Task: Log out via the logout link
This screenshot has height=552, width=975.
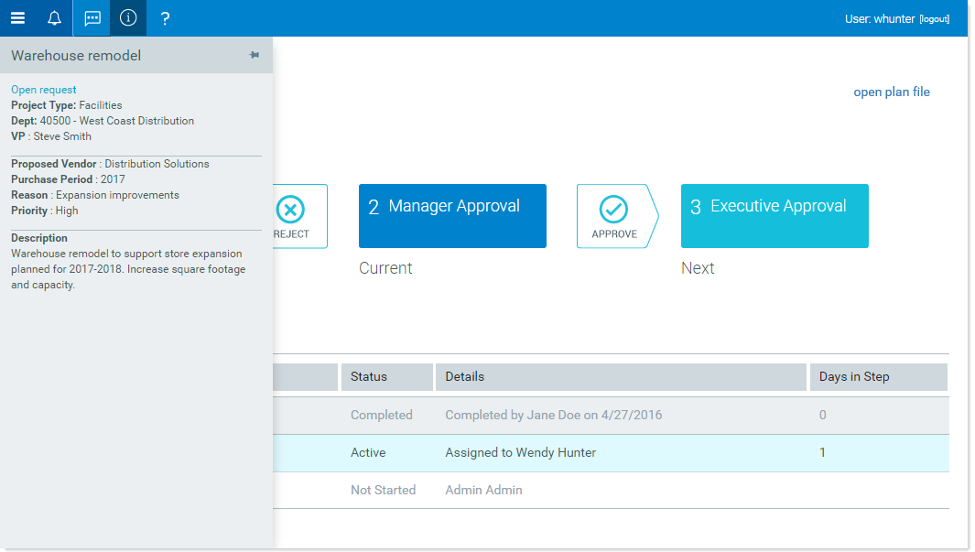Action: pyautogui.click(x=935, y=19)
